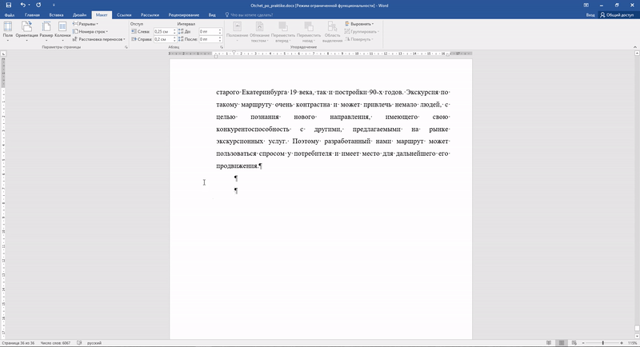This screenshot has height=347, width=640.
Task: Expand the Номера строк dropdown
Action: [90, 31]
